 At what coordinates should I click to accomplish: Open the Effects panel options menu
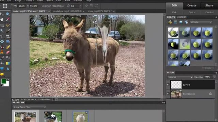pos(216,17)
